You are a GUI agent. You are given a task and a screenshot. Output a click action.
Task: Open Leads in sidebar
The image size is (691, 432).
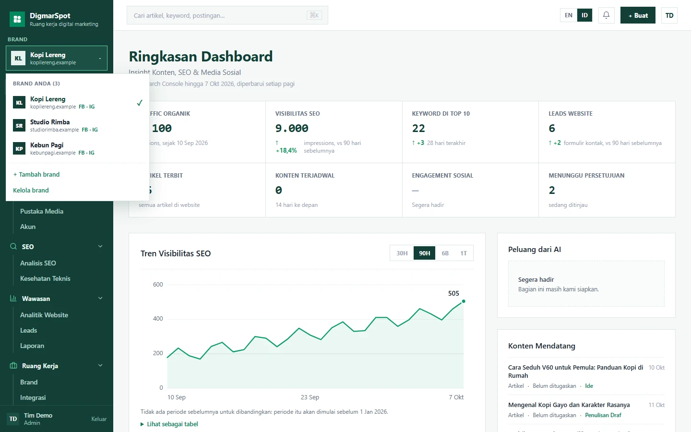[x=28, y=330]
